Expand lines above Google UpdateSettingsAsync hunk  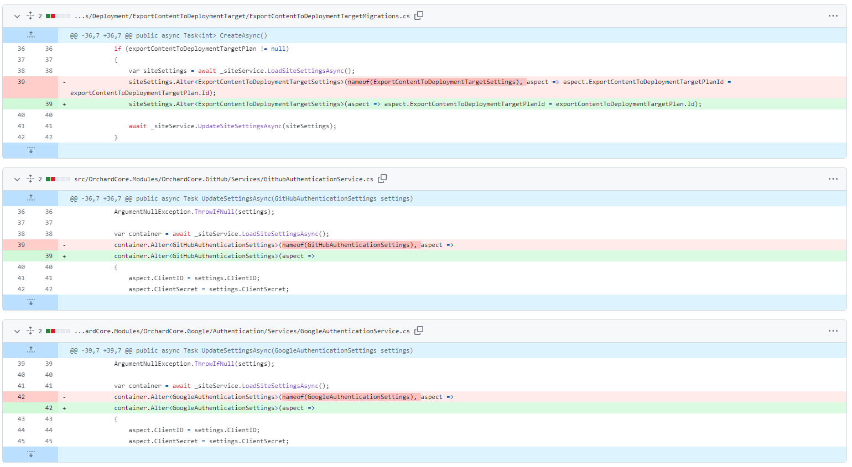coord(31,350)
